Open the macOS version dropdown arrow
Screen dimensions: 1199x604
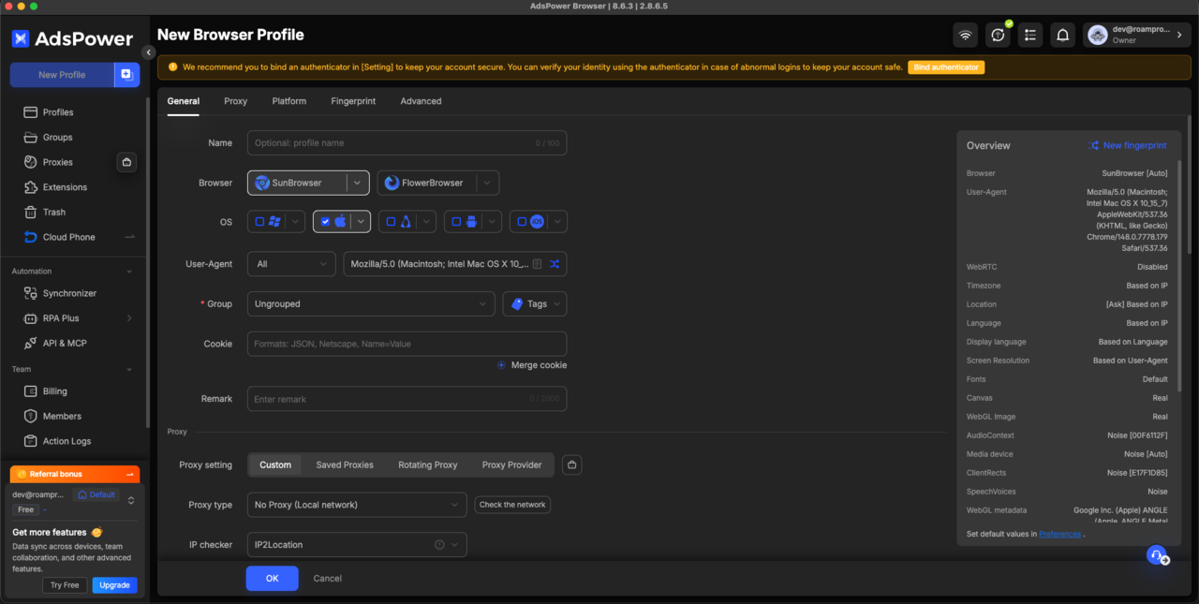pyautogui.click(x=361, y=222)
